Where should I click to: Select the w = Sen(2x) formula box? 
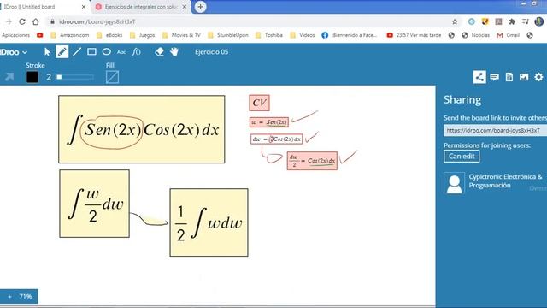point(269,122)
